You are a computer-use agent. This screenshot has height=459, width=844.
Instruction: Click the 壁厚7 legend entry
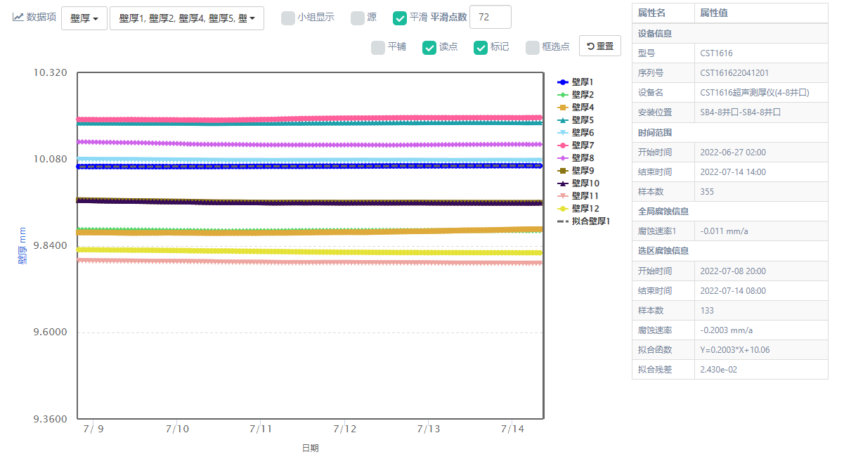pyautogui.click(x=576, y=145)
